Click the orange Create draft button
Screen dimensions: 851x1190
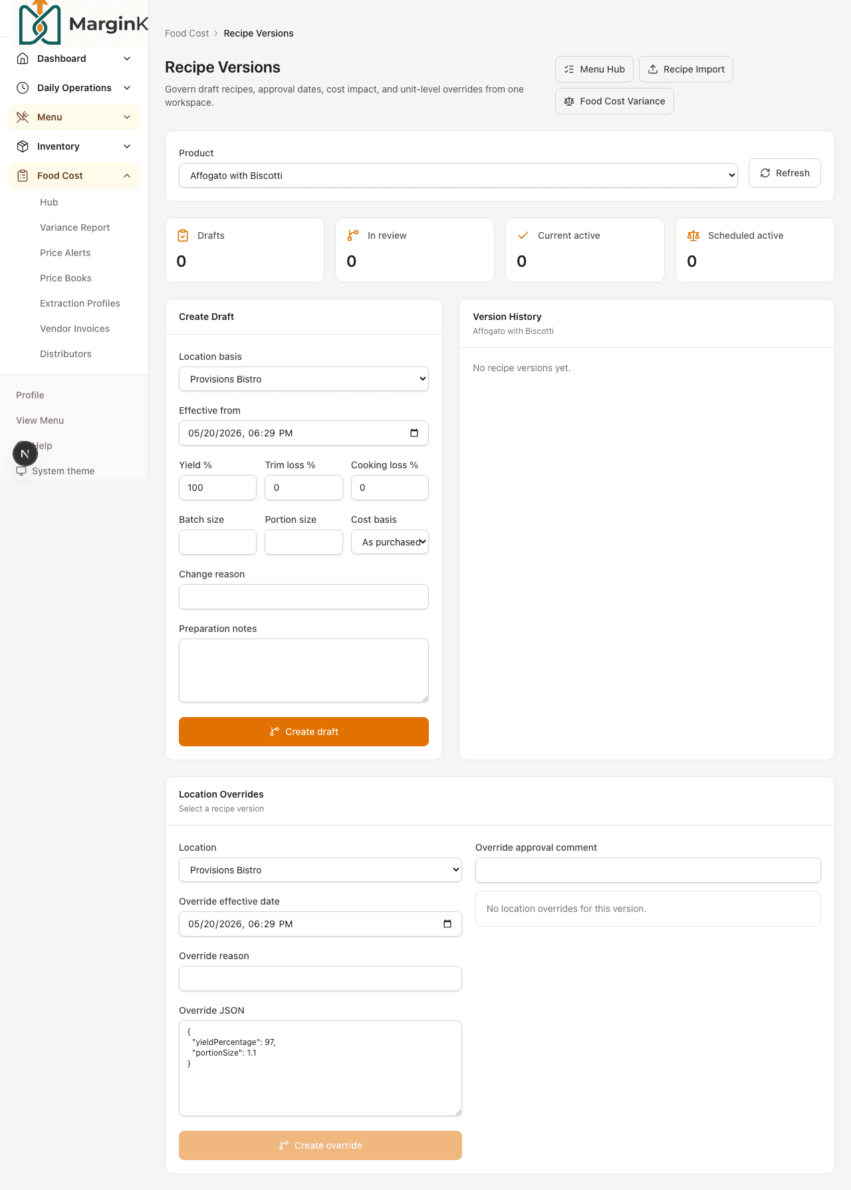304,732
